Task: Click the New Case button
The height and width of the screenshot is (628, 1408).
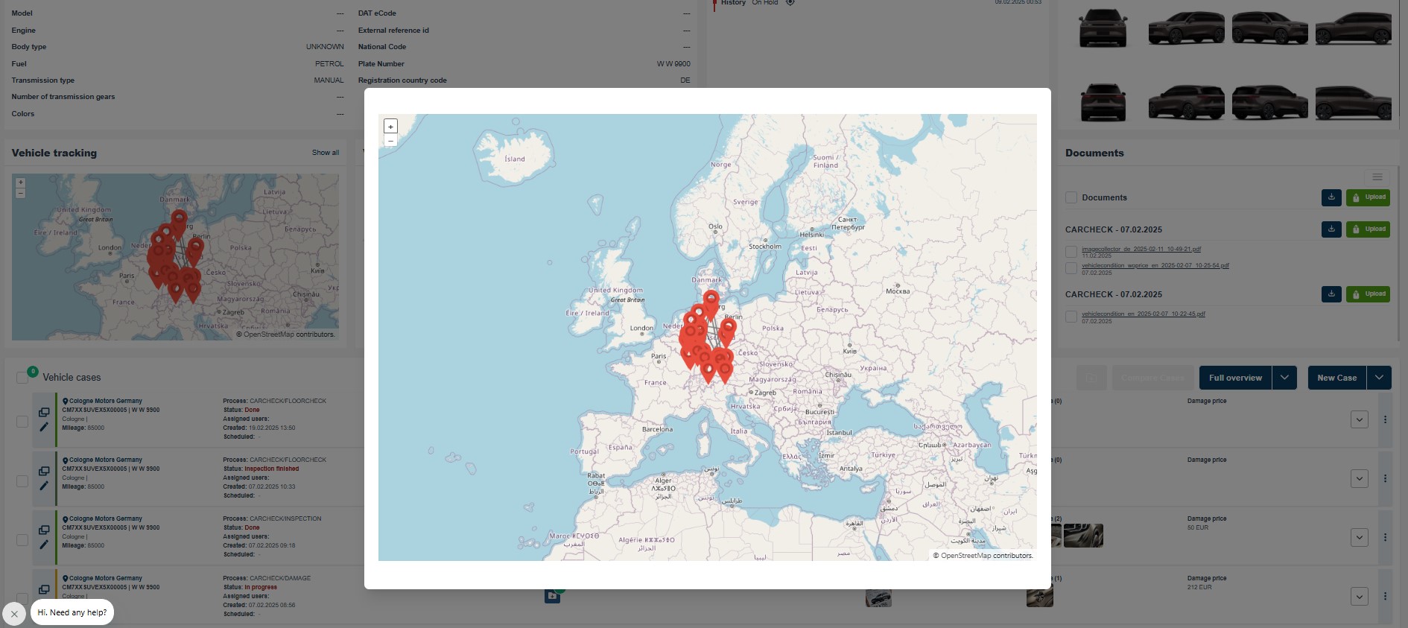Action: (x=1336, y=378)
